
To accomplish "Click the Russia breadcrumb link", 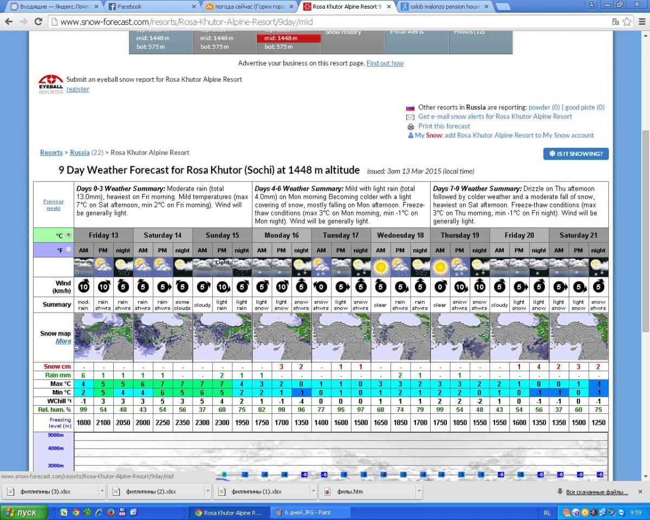I will pos(80,153).
